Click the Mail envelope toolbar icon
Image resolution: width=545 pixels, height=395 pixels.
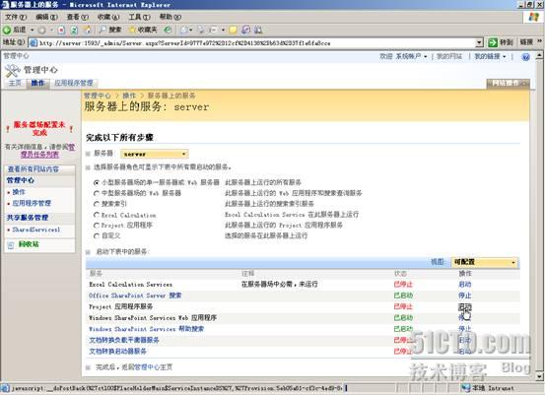coord(184,31)
